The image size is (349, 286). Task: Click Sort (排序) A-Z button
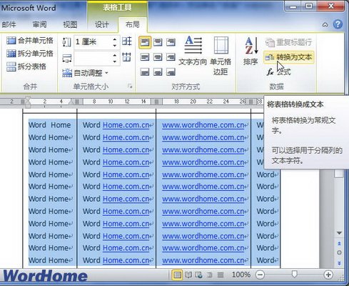coord(251,51)
